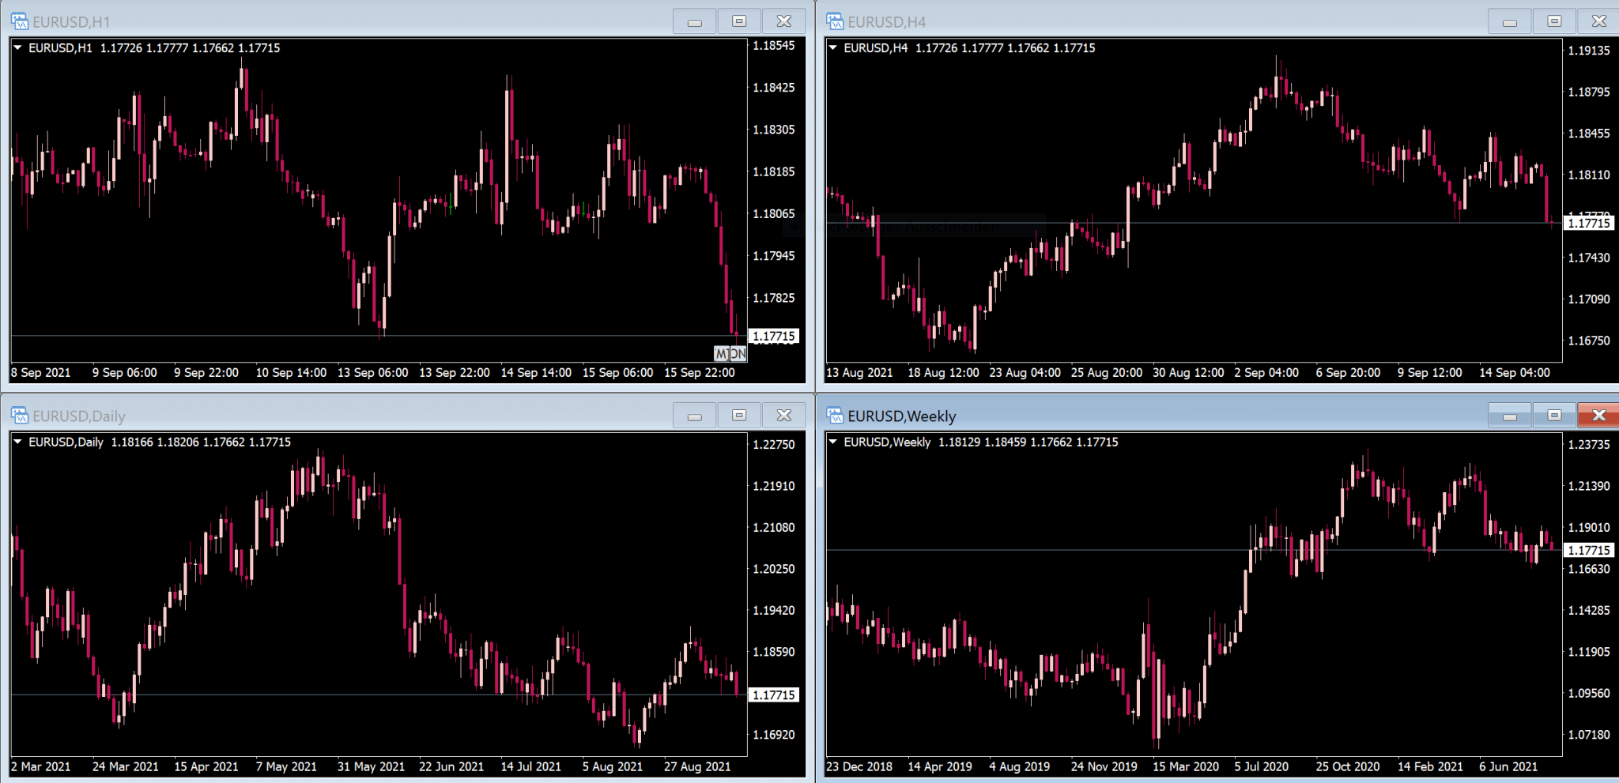
Task: Click the chart icon in EURUSD,Weekly title bar
Action: [x=833, y=415]
